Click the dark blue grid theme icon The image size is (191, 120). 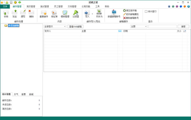(x=169, y=6)
